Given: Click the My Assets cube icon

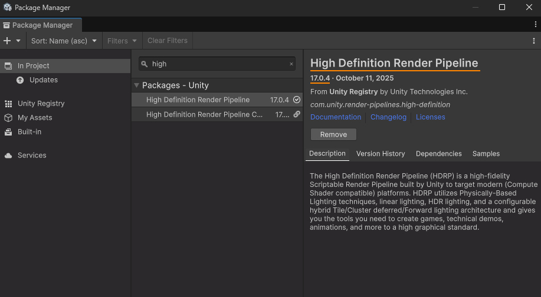Looking at the screenshot, I should pos(8,118).
